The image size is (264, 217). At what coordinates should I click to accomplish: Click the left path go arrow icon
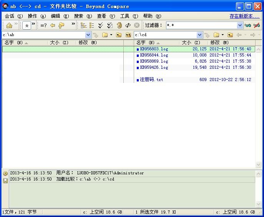coord(96,35)
